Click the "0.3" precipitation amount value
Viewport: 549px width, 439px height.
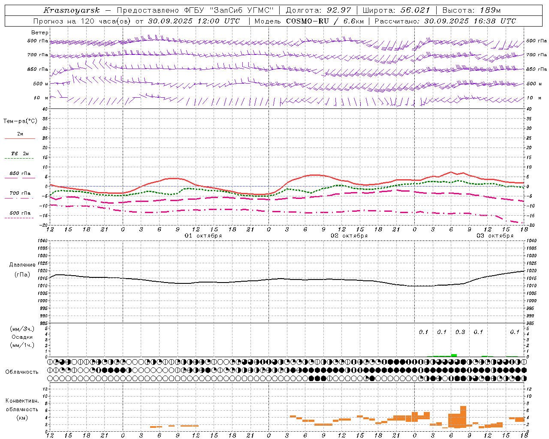click(x=460, y=332)
